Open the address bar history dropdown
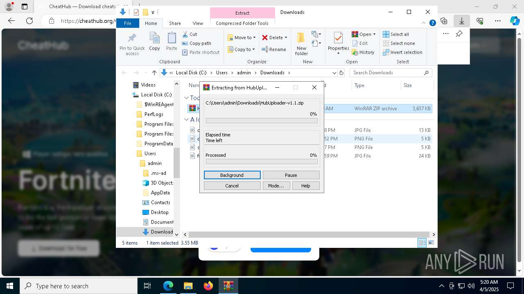This screenshot has height=294, width=524. click(x=334, y=73)
